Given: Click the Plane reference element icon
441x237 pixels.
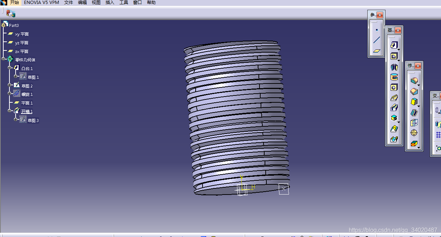Looking at the screenshot, I should 377,51.
